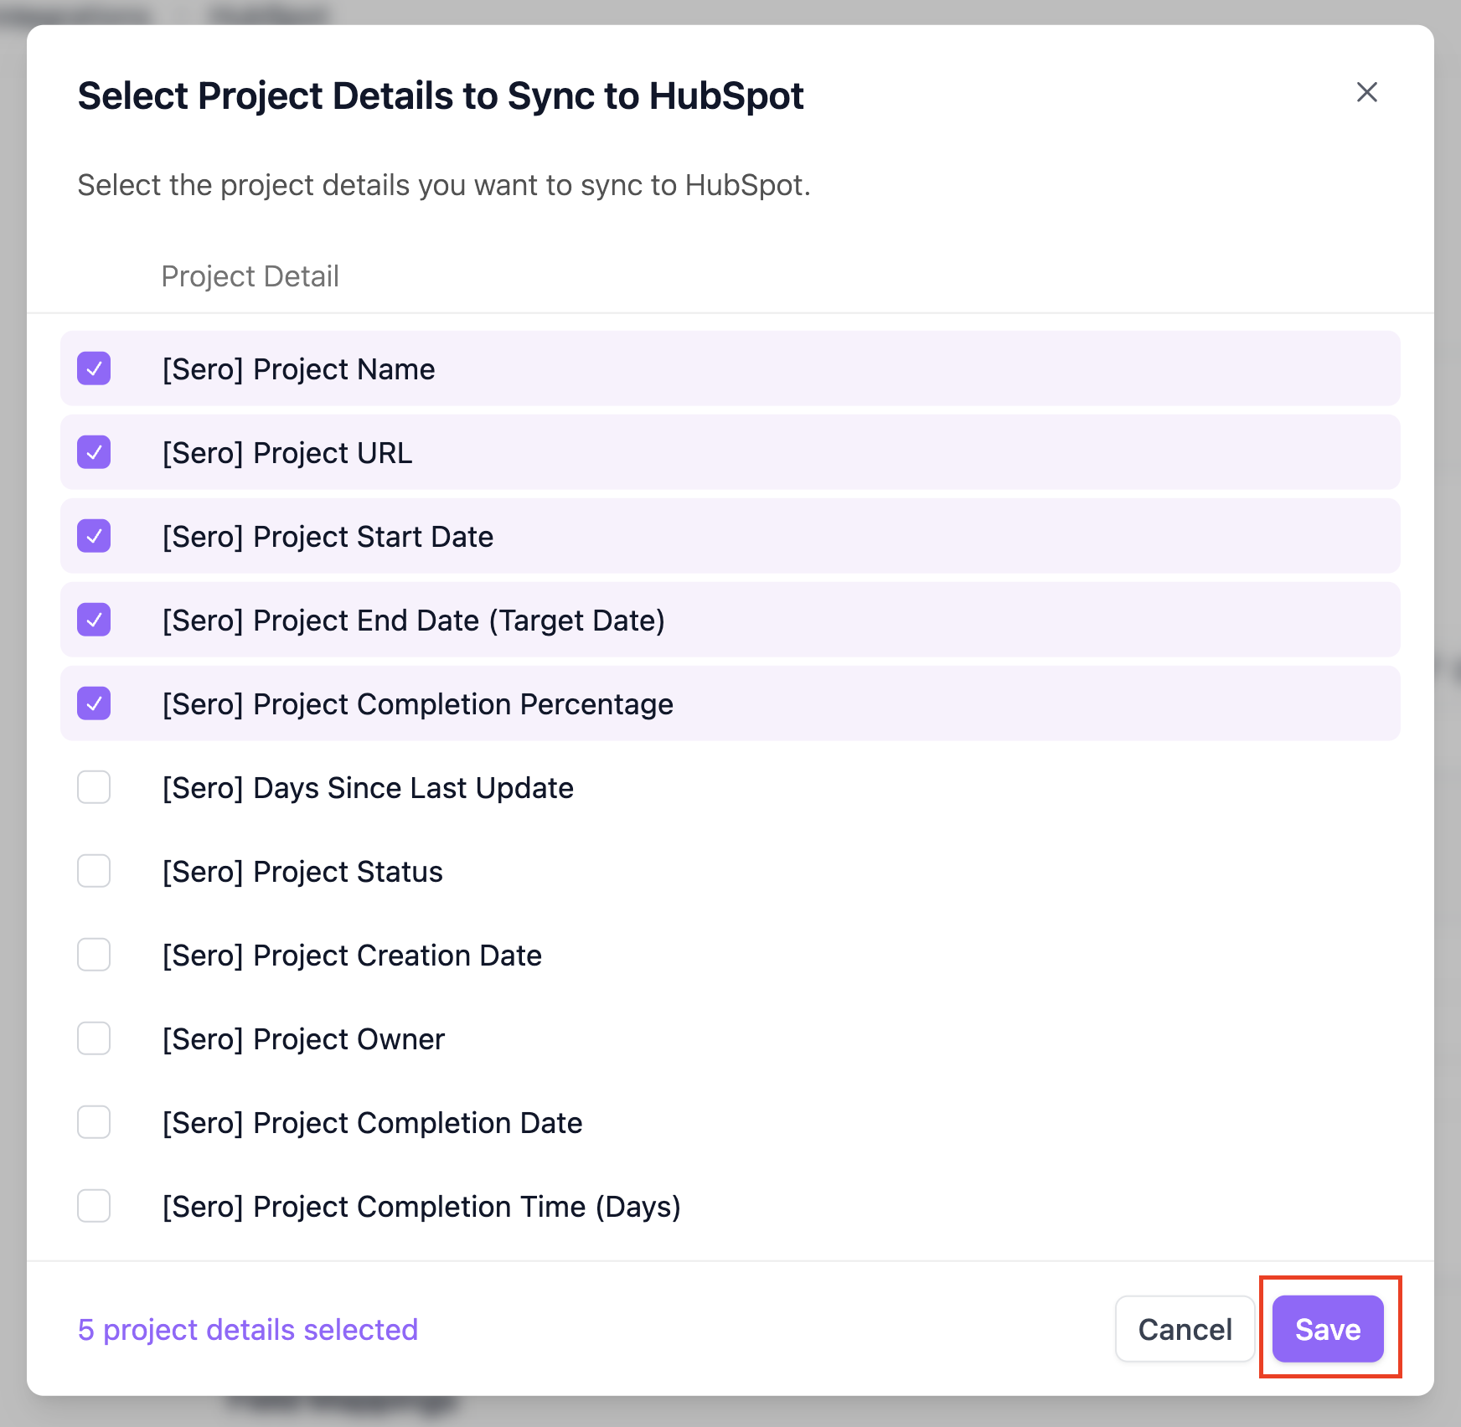Click the 'Project Detail' column header
Screen dimensions: 1461x1427
(250, 276)
